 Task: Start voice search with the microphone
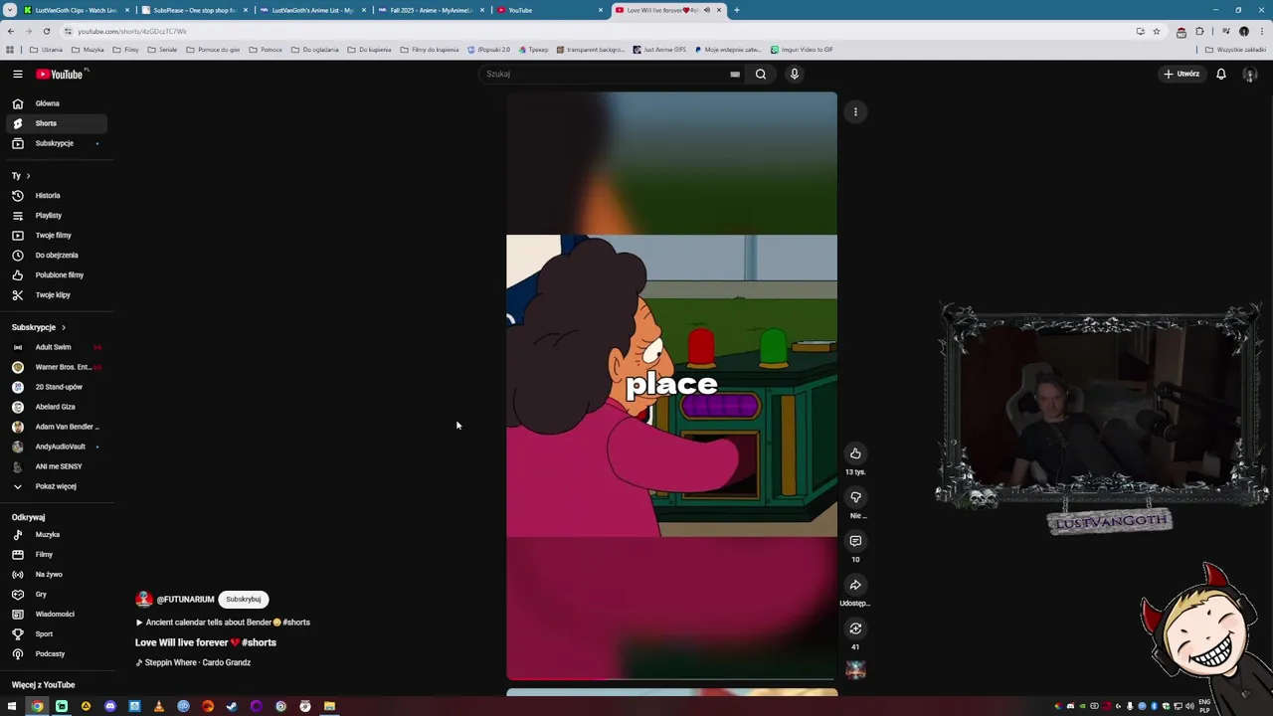(x=795, y=74)
